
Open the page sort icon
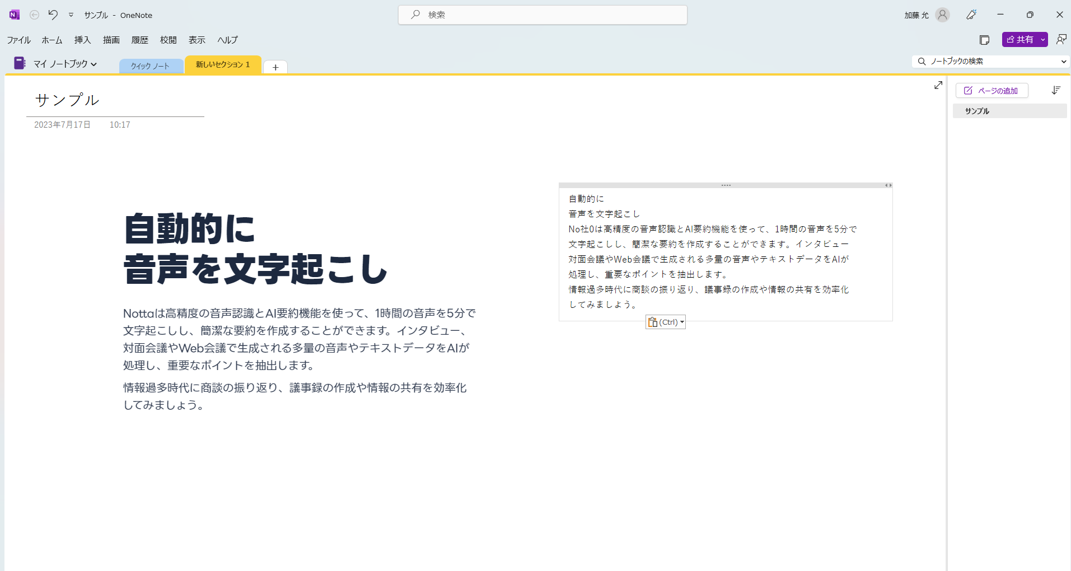[x=1056, y=90]
